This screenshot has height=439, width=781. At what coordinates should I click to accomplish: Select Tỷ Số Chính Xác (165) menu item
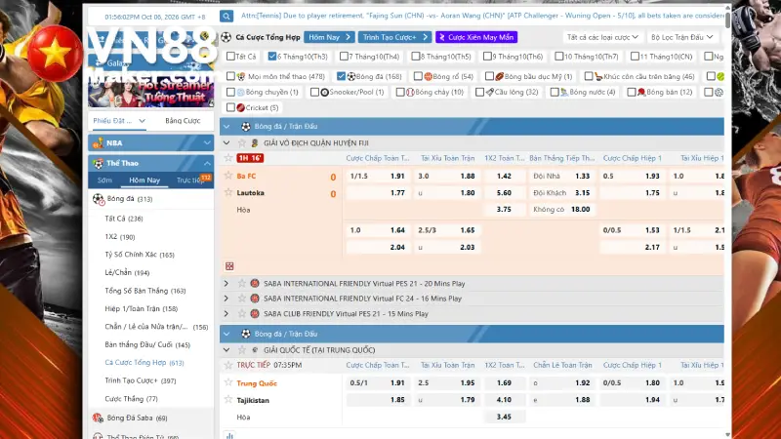[x=140, y=255]
